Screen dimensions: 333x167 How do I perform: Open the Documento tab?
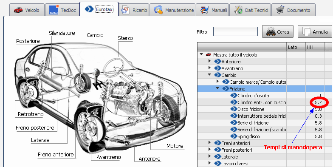(x=293, y=10)
